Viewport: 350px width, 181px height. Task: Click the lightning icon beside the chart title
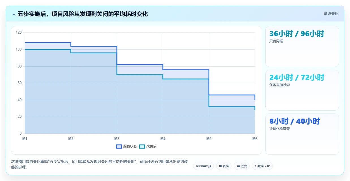pos(13,14)
